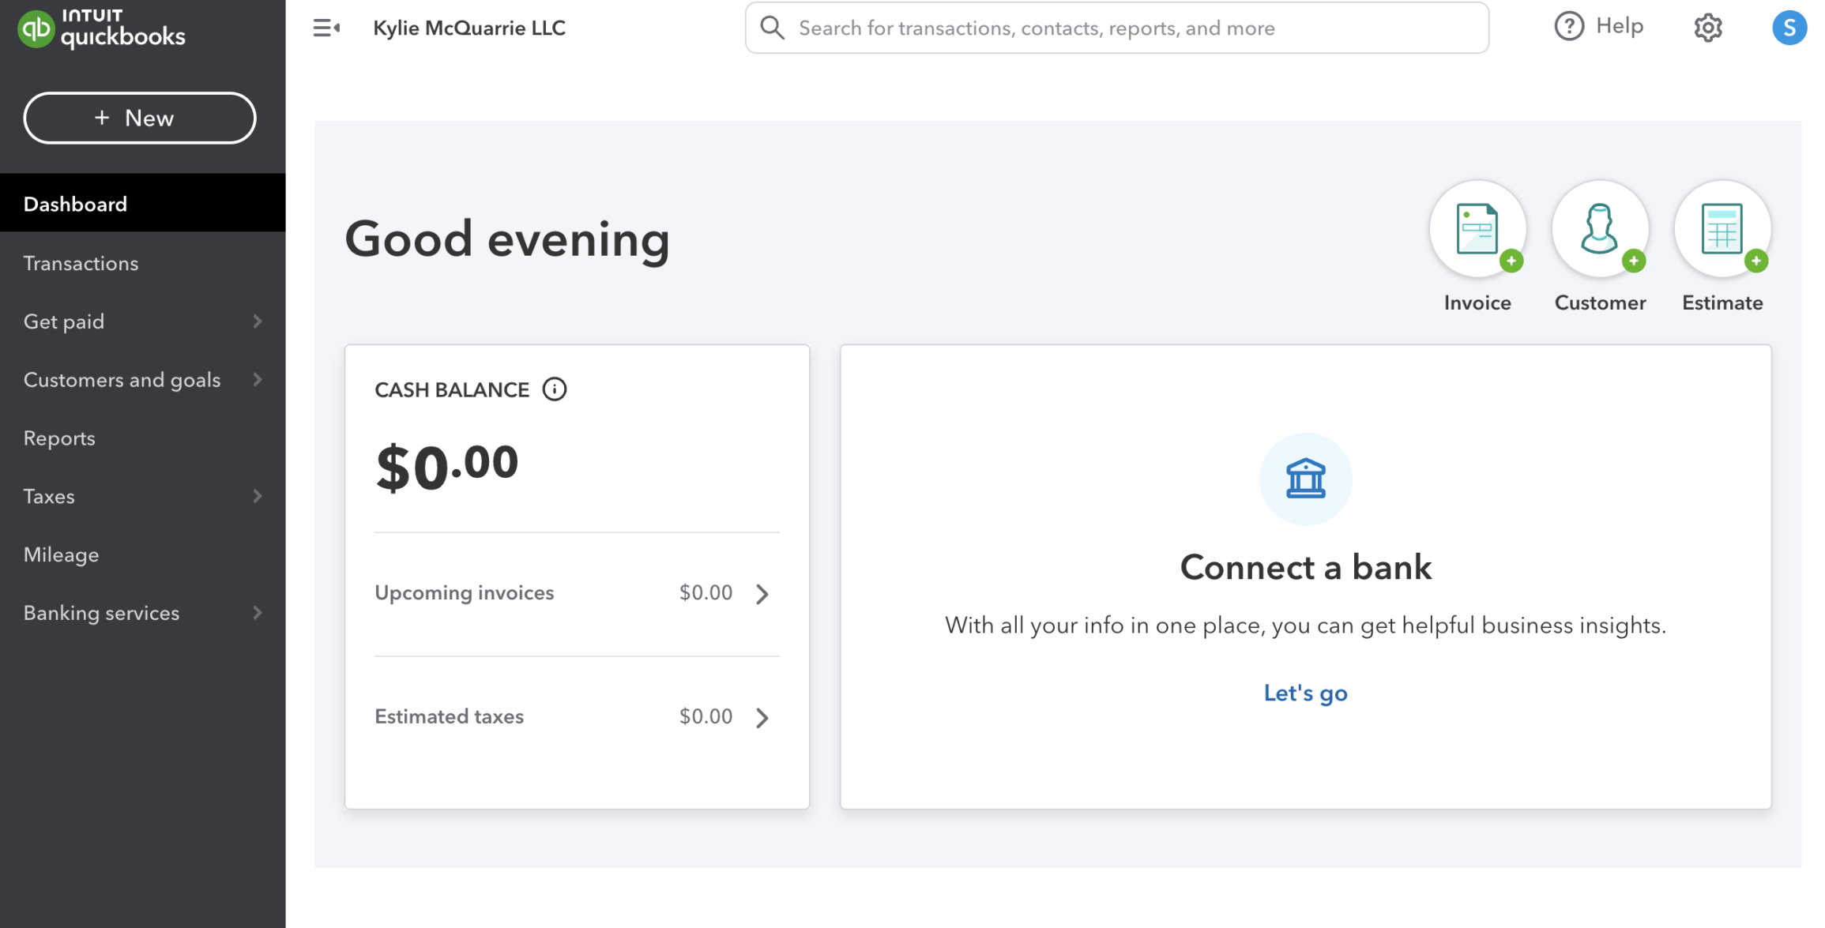The image size is (1825, 928).
Task: Click the bank building icon
Action: pos(1305,479)
